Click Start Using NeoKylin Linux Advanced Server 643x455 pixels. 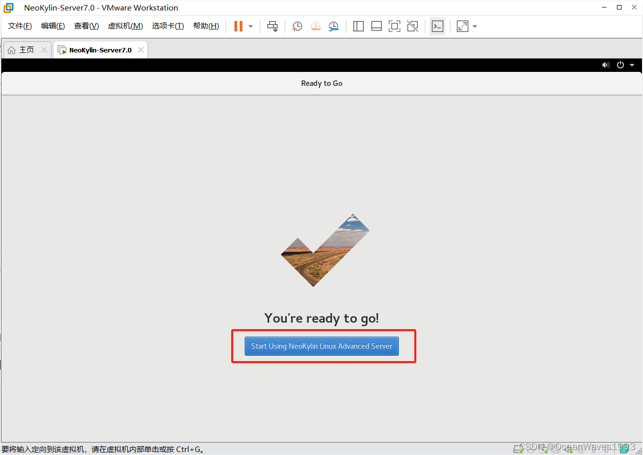[322, 346]
